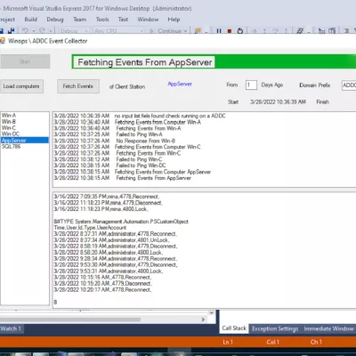Click the '10:20:17 AM 4778 Reconnect' event line
This screenshot has width=356, height=356.
[102, 290]
